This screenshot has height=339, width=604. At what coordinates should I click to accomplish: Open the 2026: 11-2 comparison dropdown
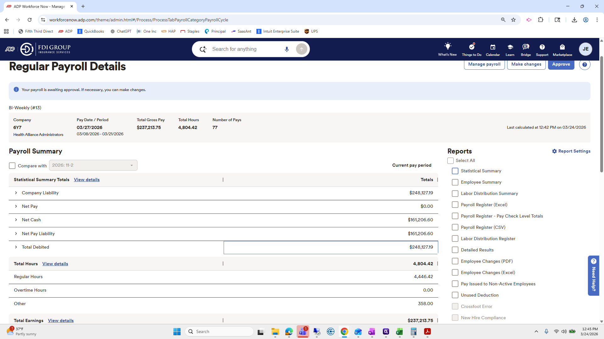point(93,165)
